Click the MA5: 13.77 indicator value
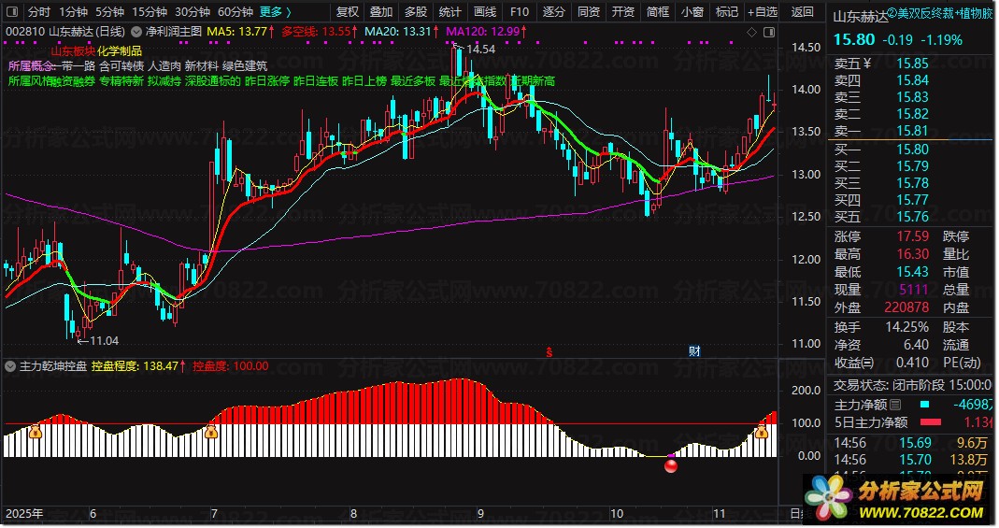 click(240, 31)
